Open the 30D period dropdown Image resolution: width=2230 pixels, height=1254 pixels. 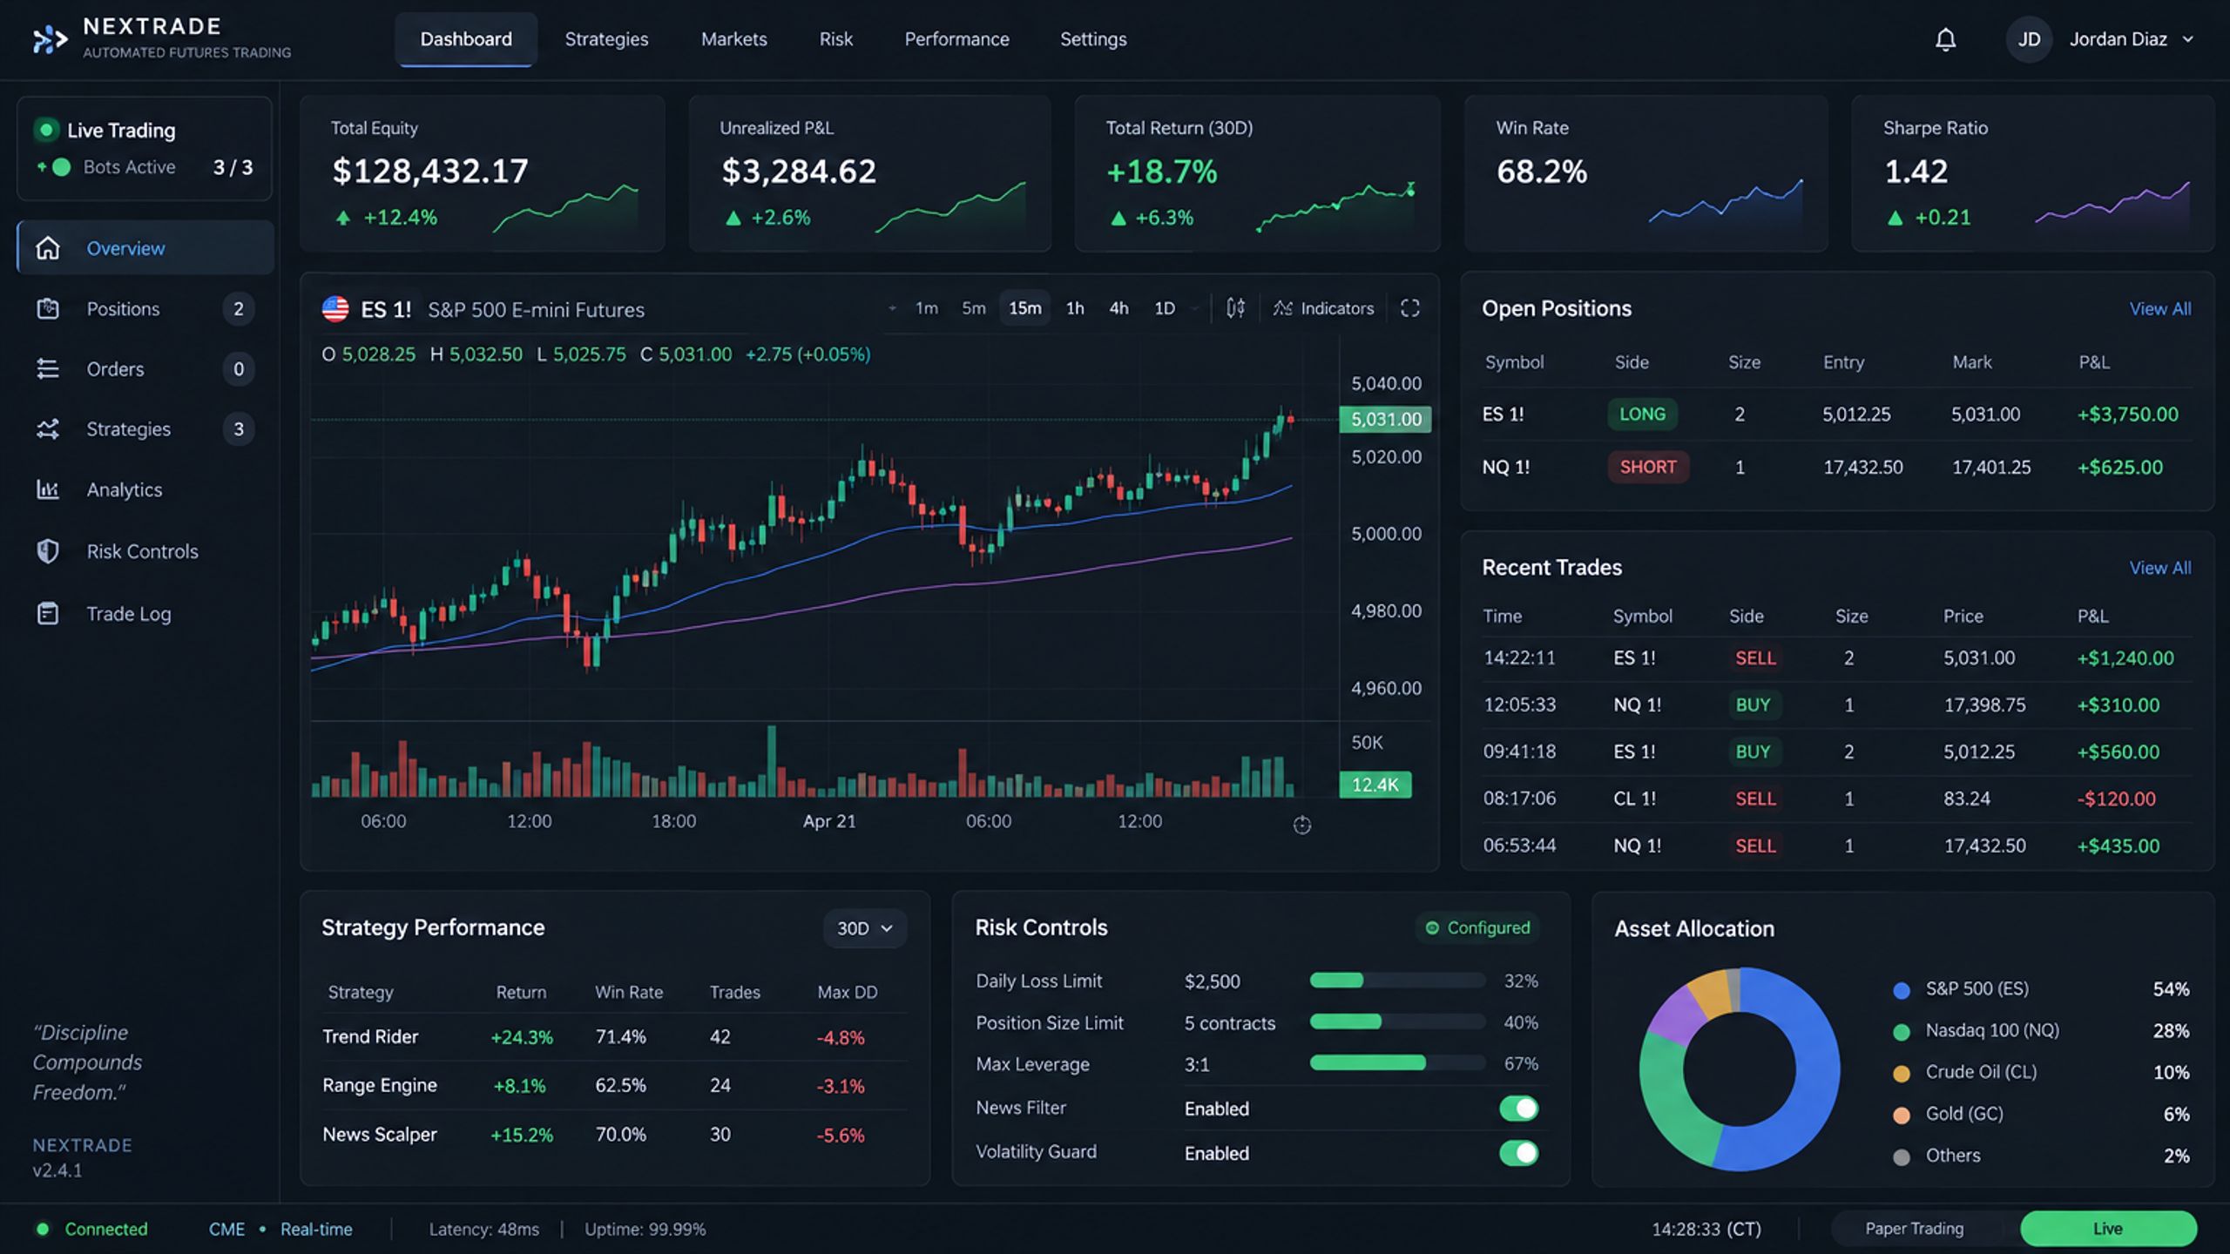pos(864,928)
